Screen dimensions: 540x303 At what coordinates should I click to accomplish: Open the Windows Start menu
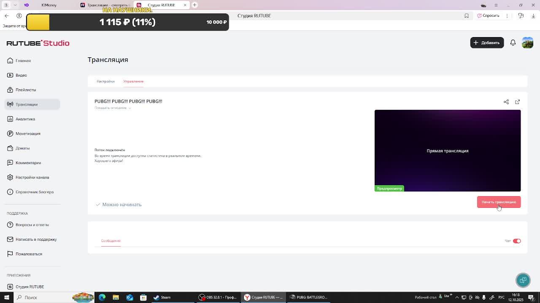[x=6, y=297]
